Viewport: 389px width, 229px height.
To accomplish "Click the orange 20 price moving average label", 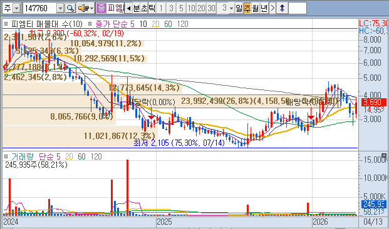I will pos(155,24).
